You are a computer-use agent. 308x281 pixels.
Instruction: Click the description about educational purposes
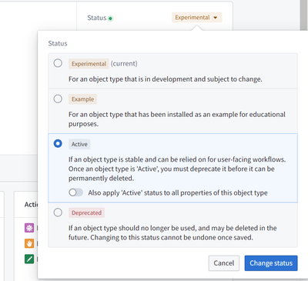click(177, 119)
